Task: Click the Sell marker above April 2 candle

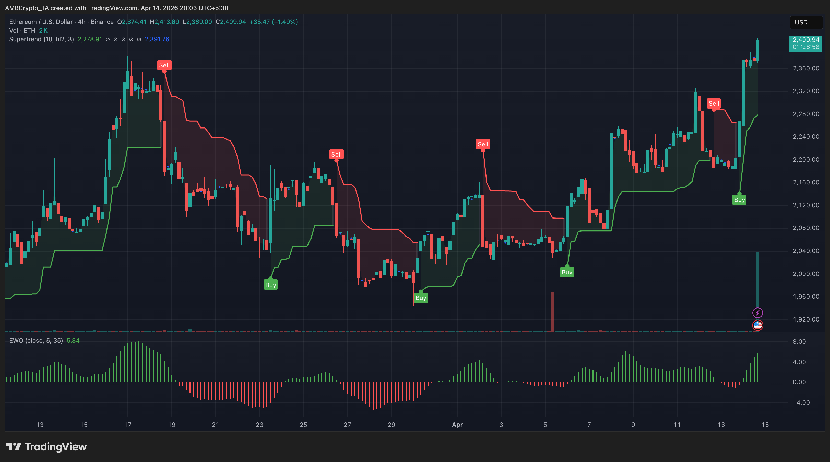Action: (x=483, y=144)
